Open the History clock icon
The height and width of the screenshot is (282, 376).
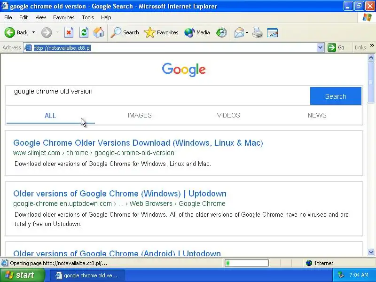pos(221,32)
